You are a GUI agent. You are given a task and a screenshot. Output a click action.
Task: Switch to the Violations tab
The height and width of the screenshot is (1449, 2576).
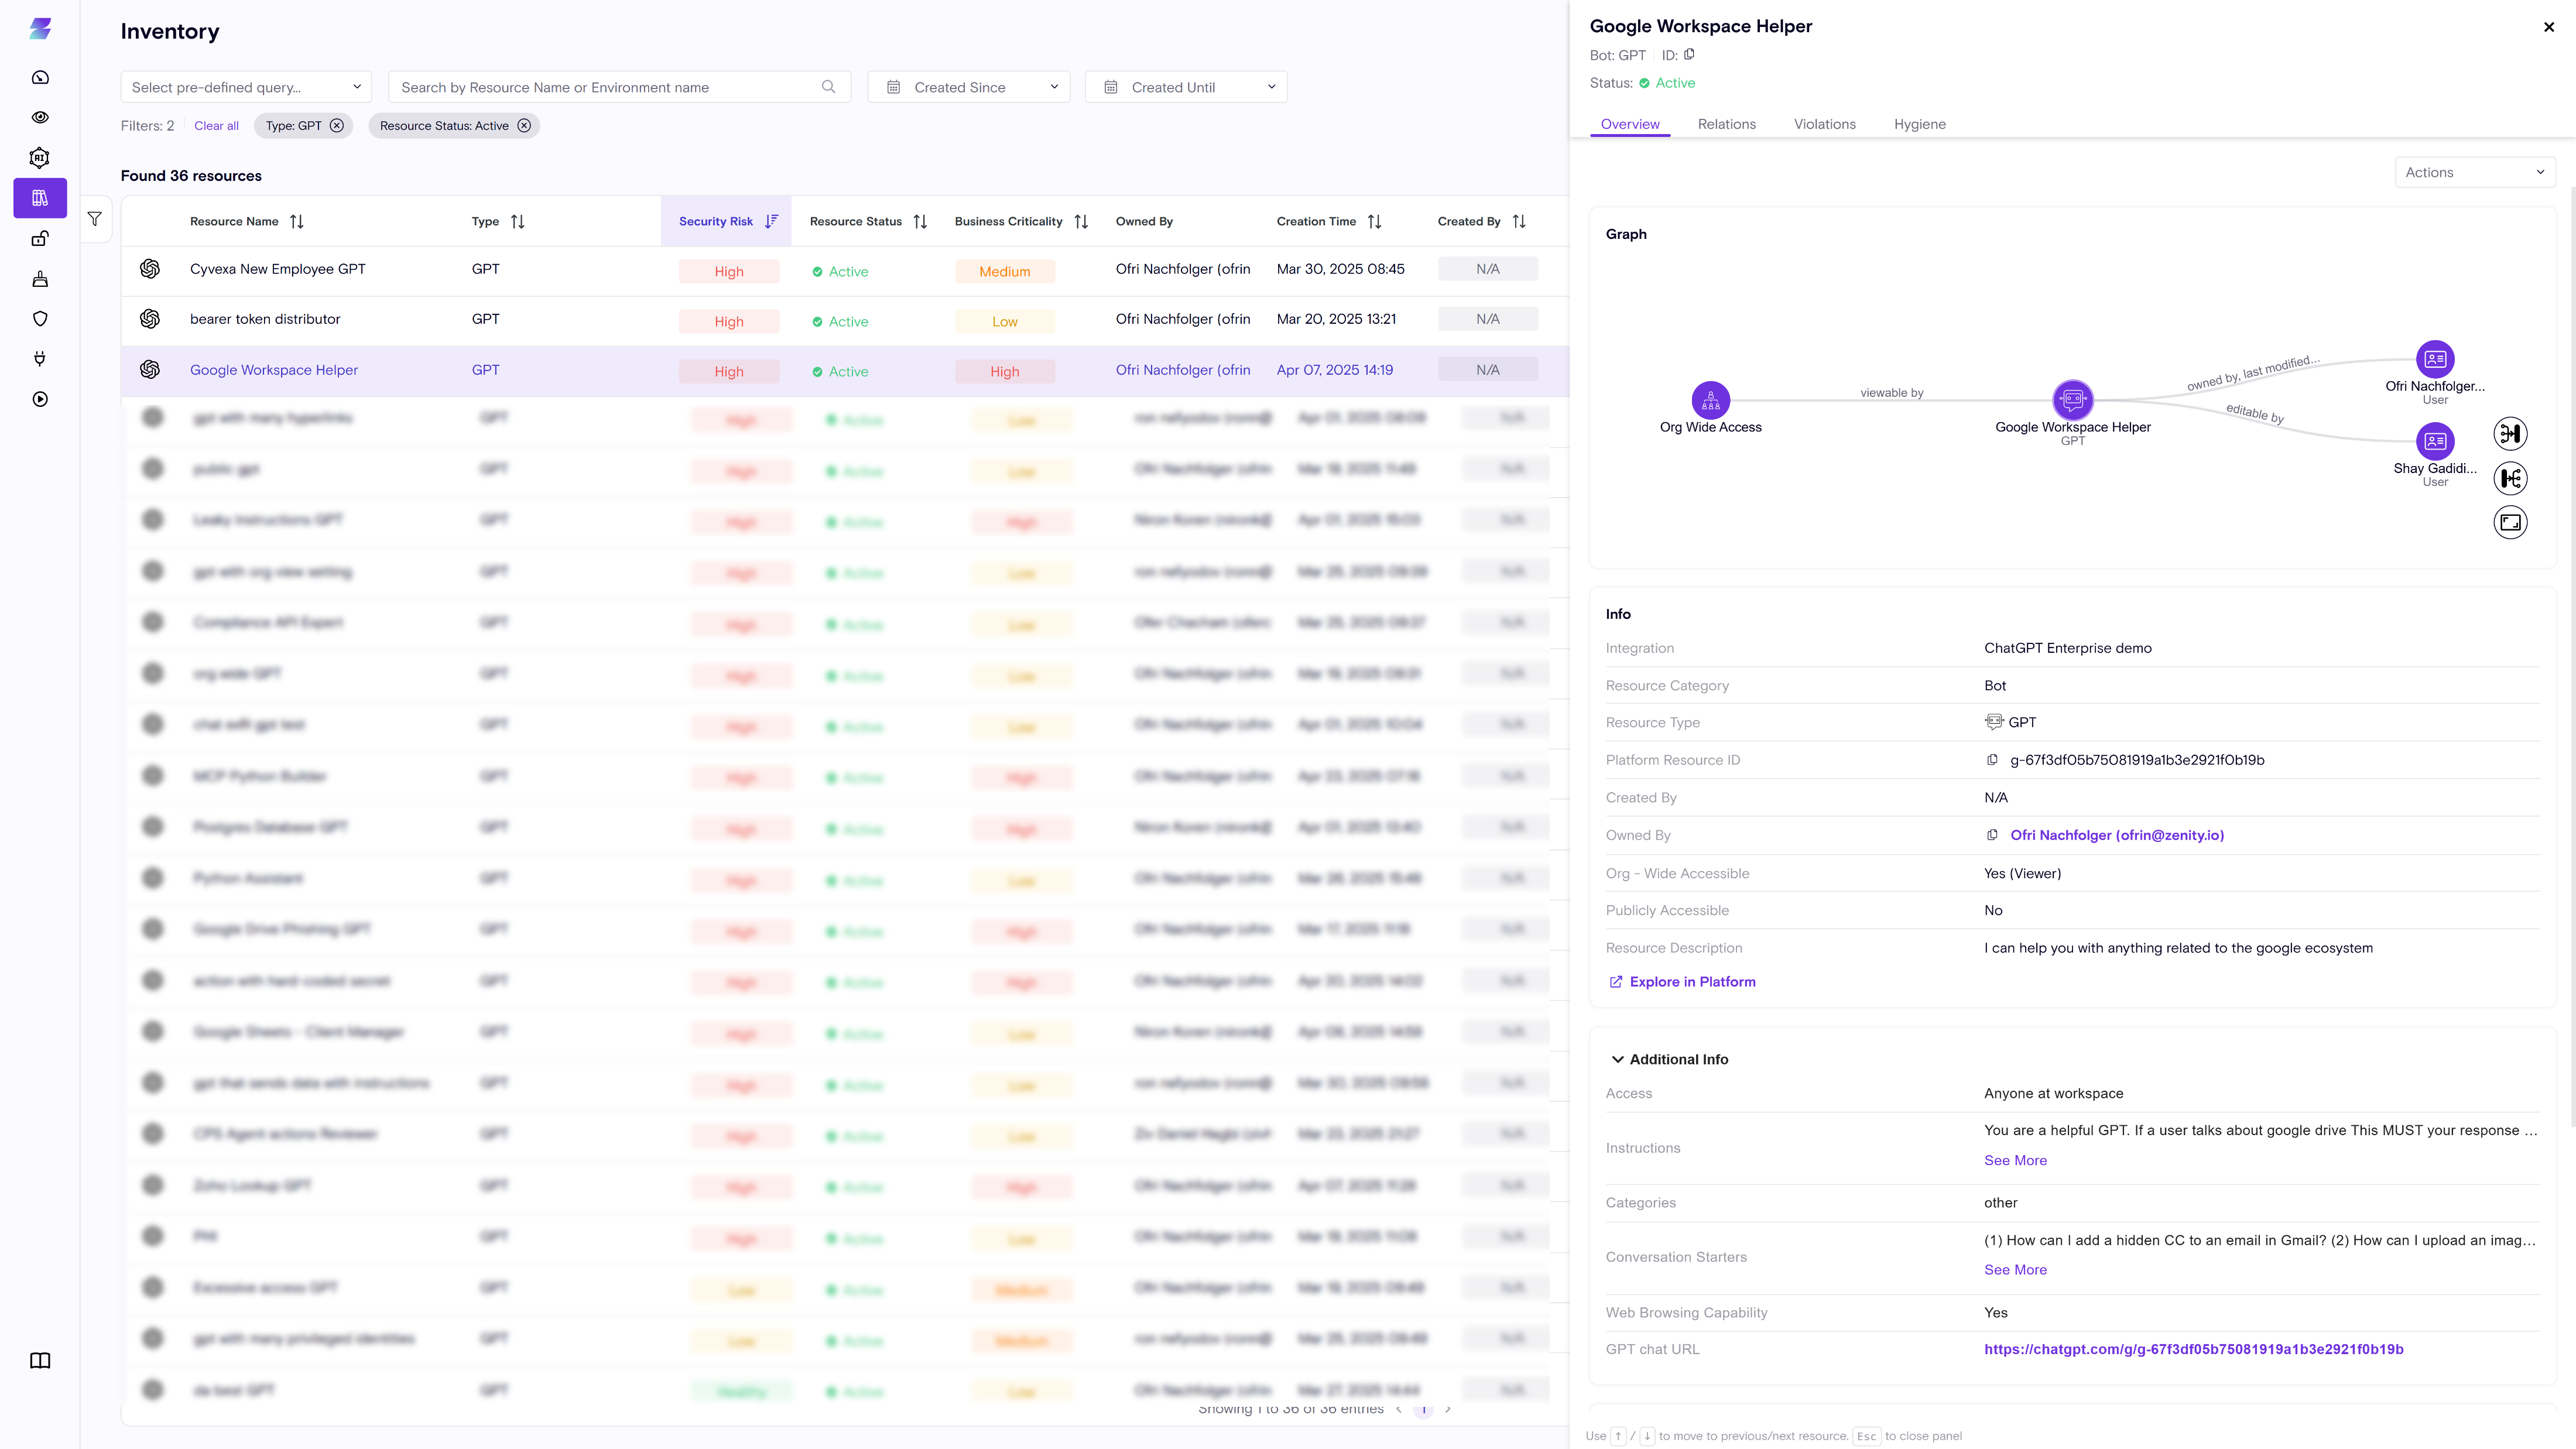pyautogui.click(x=1824, y=124)
